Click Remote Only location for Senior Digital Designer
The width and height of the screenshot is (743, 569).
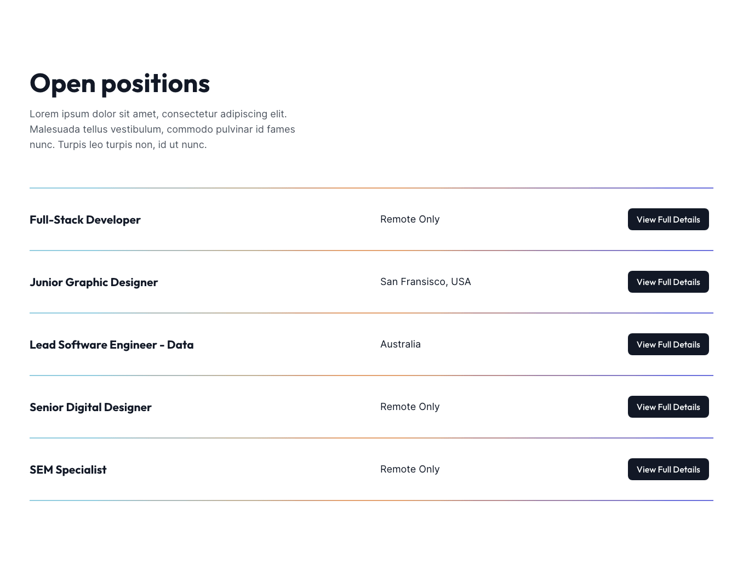[x=410, y=407]
